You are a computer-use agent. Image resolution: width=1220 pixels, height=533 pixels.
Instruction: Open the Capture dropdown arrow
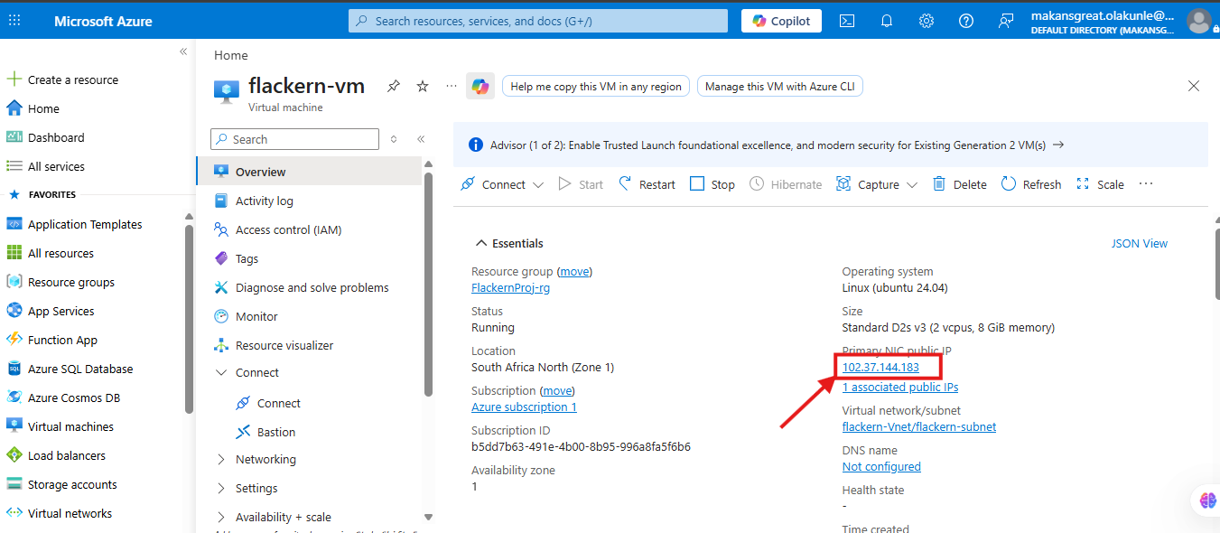912,185
